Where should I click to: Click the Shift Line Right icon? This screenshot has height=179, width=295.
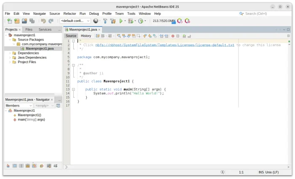coord(166,36)
